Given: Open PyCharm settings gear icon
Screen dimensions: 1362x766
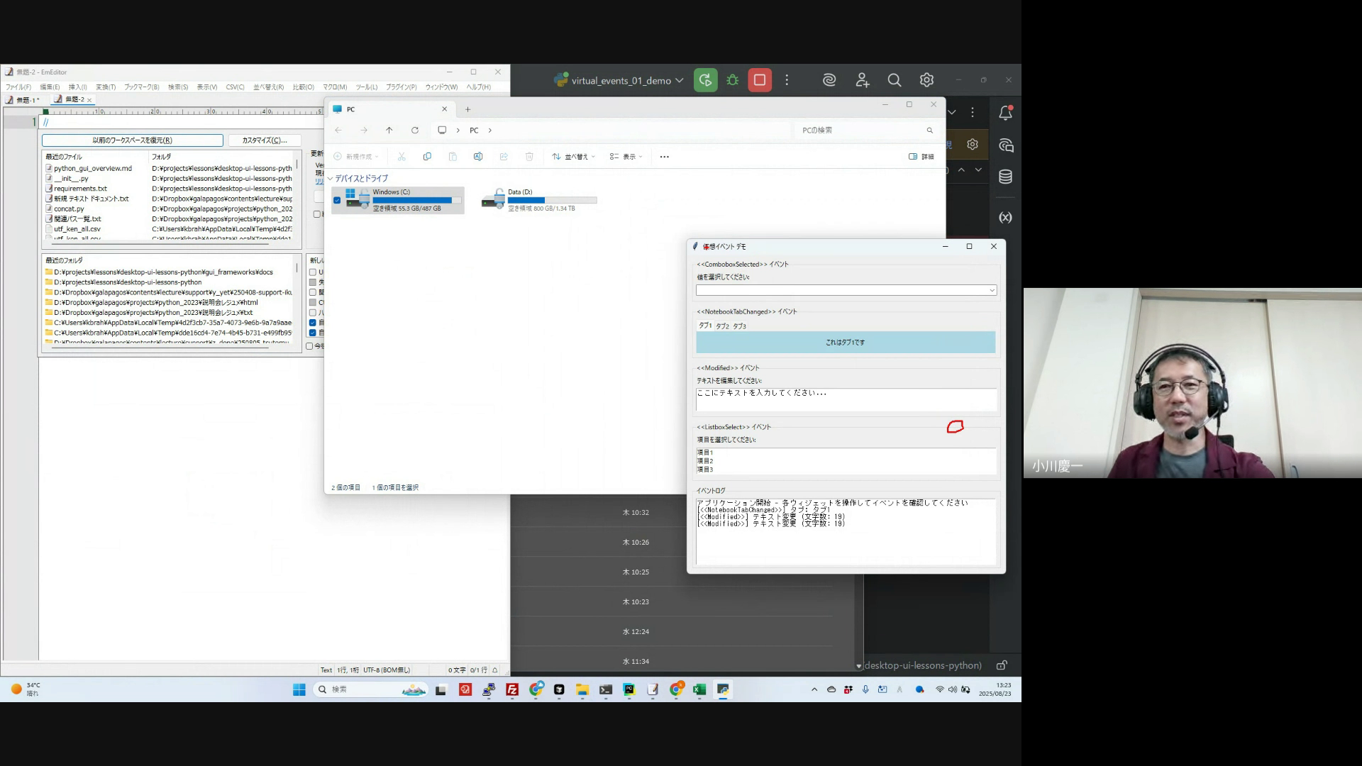Looking at the screenshot, I should (x=926, y=80).
